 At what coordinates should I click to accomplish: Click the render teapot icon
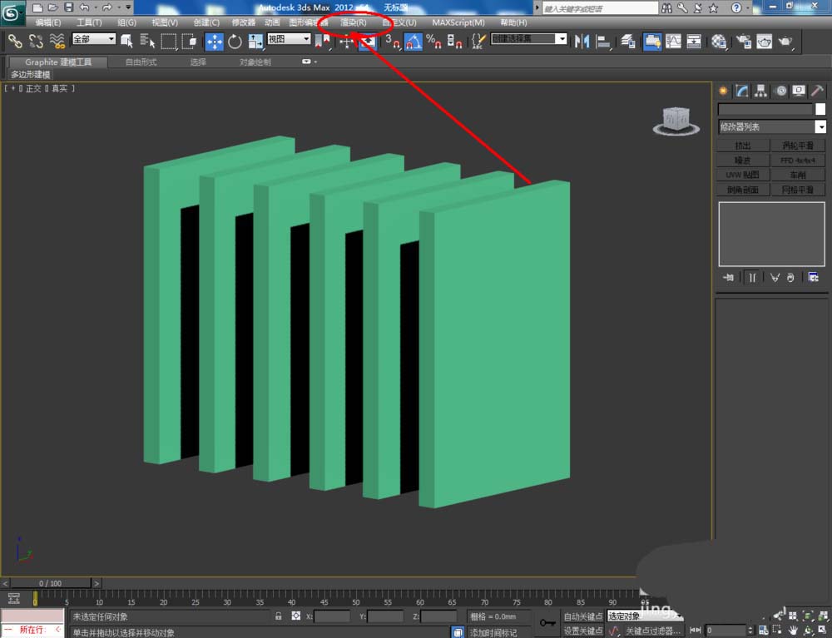pos(785,41)
